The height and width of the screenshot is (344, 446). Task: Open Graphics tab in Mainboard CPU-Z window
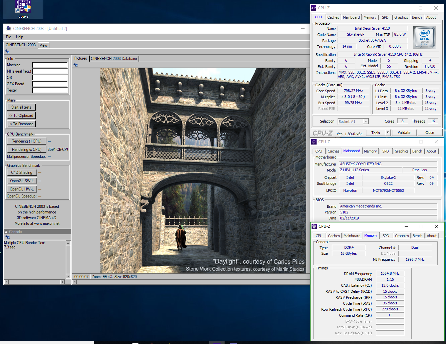401,151
